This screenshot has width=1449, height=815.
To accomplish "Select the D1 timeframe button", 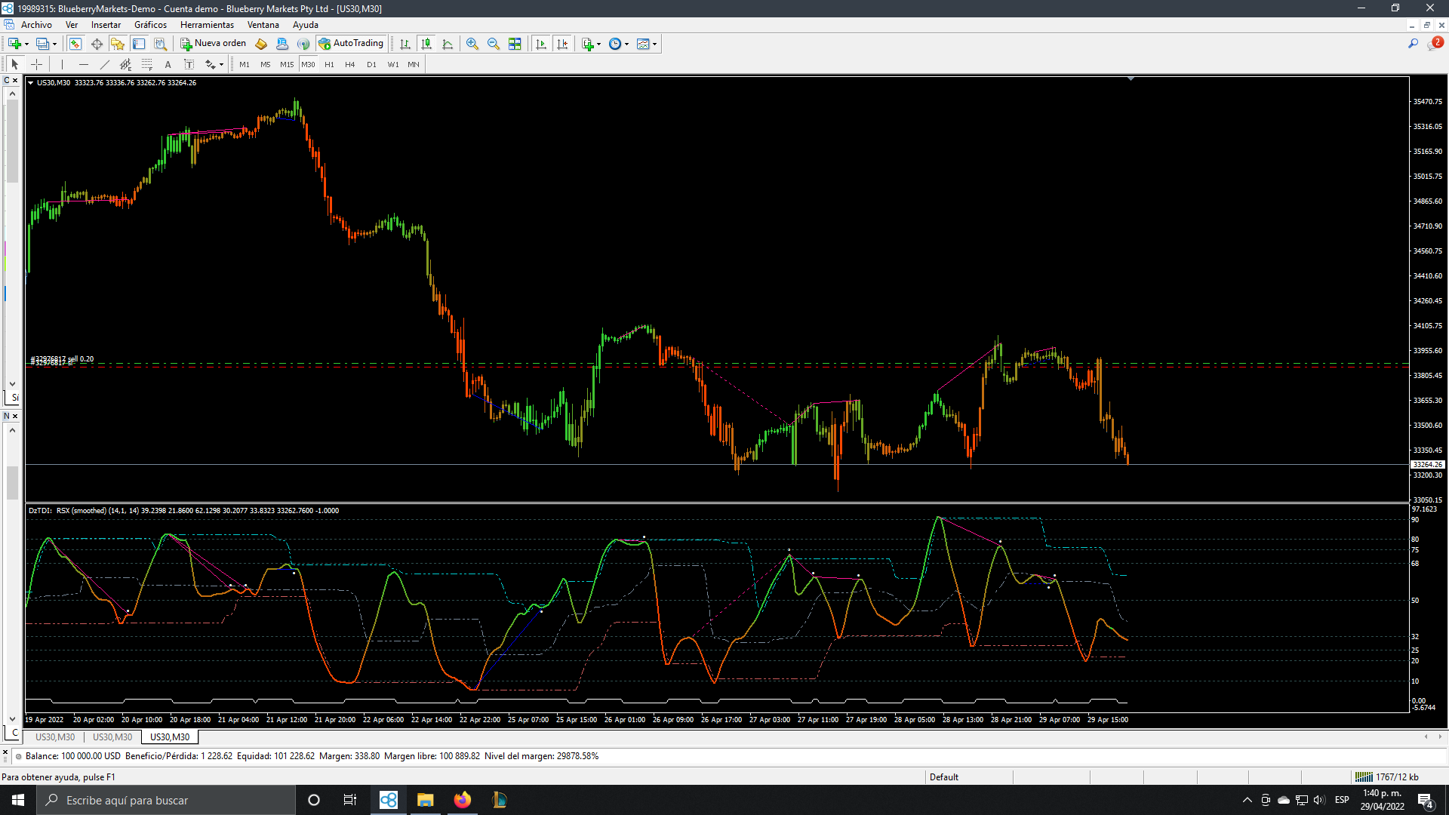I will [x=371, y=65].
